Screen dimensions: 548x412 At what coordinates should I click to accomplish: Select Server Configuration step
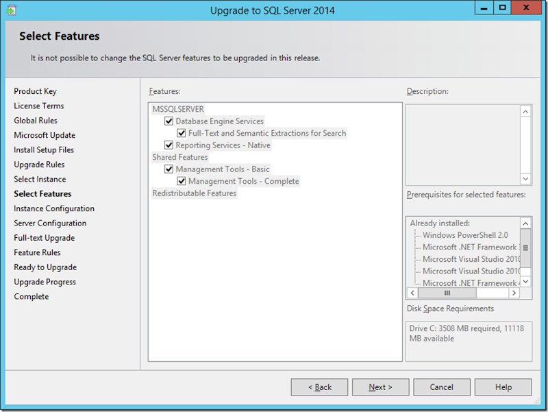click(50, 223)
